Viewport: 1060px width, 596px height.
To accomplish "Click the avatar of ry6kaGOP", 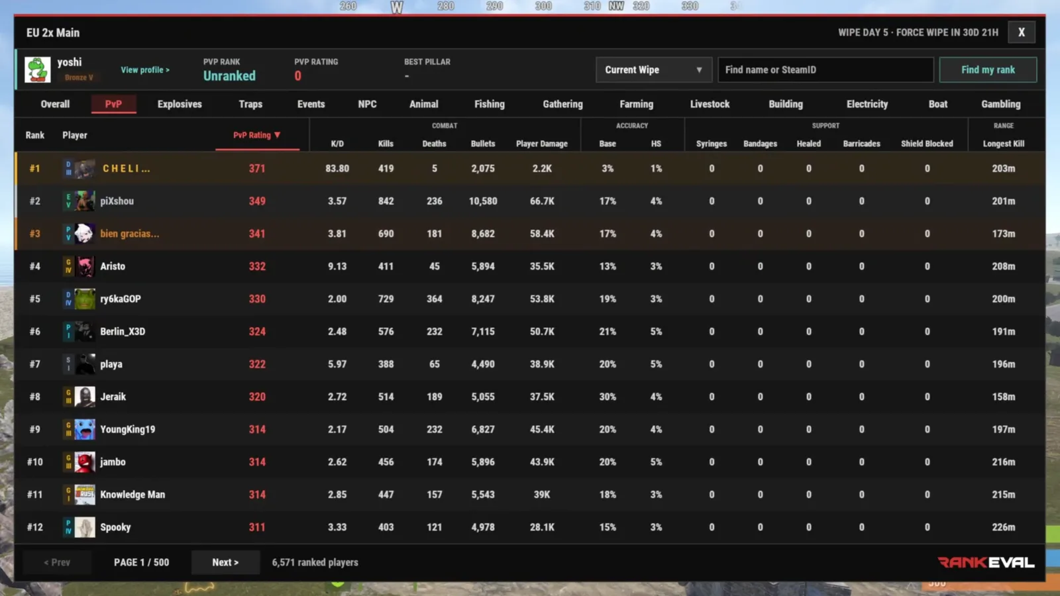I will (84, 299).
